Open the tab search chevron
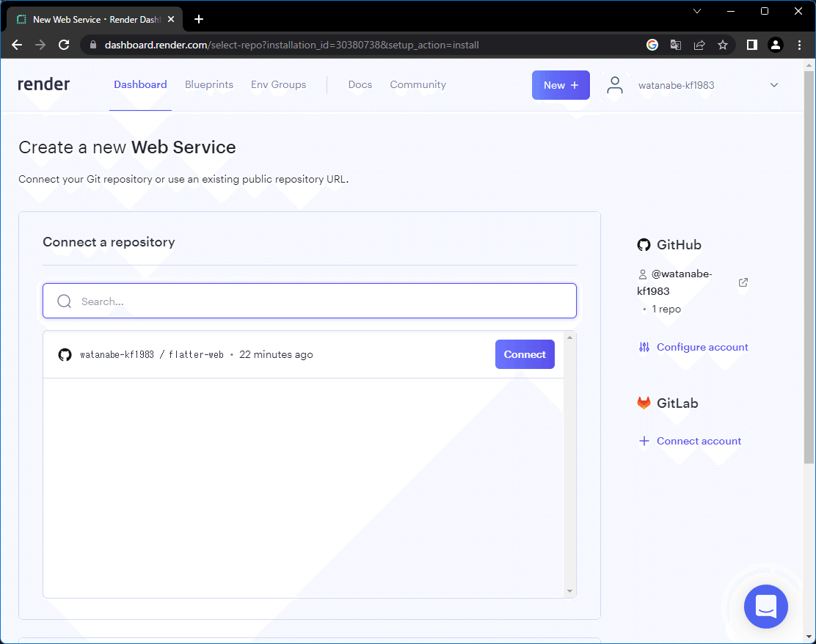The image size is (816, 644). [x=697, y=11]
